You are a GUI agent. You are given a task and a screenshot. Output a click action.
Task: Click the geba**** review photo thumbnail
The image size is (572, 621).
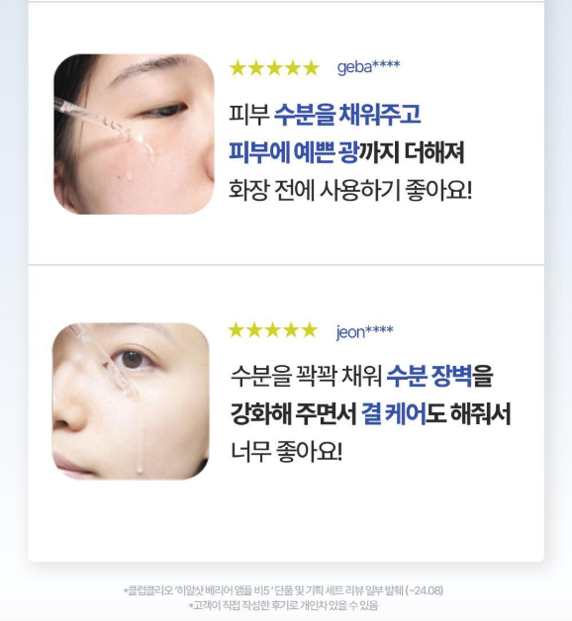134,134
